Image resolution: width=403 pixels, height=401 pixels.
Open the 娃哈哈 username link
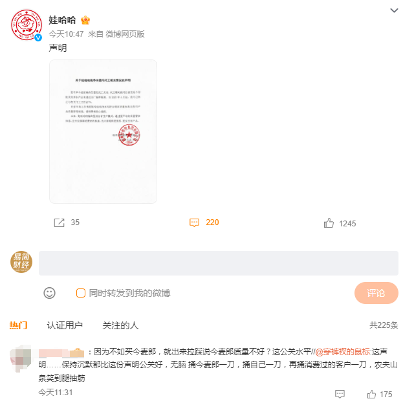click(x=62, y=20)
